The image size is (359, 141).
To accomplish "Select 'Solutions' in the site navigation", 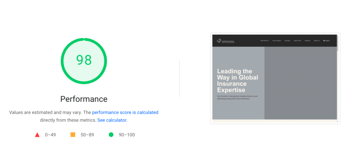I will click(x=307, y=41).
